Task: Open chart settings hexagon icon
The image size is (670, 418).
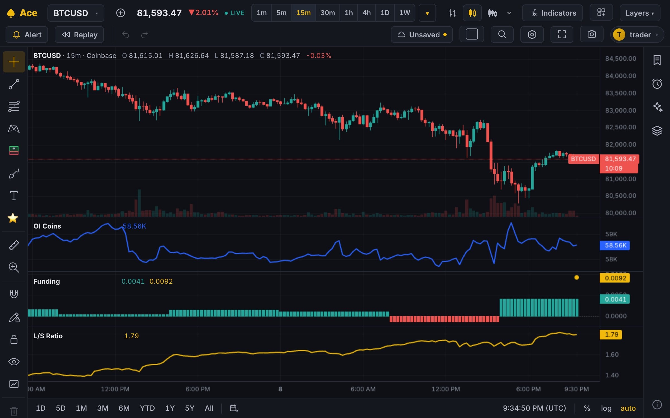Action: [532, 35]
